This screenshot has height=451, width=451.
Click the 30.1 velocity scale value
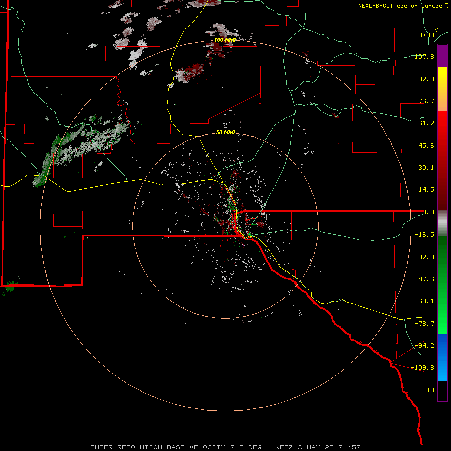click(426, 168)
